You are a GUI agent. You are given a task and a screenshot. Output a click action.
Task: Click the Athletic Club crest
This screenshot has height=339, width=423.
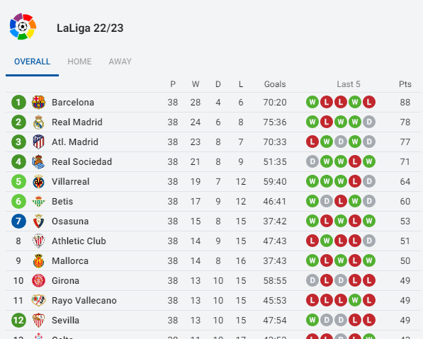(x=38, y=241)
